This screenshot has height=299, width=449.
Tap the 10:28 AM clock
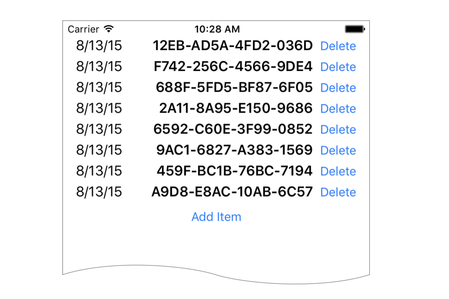click(217, 29)
